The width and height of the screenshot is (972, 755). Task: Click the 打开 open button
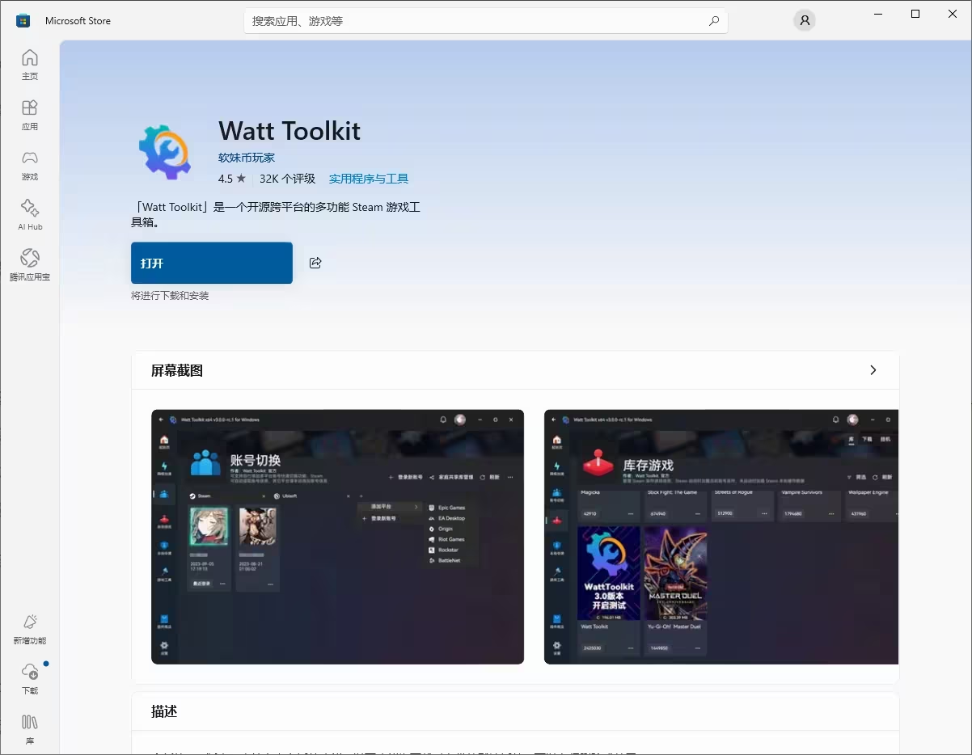click(x=212, y=263)
